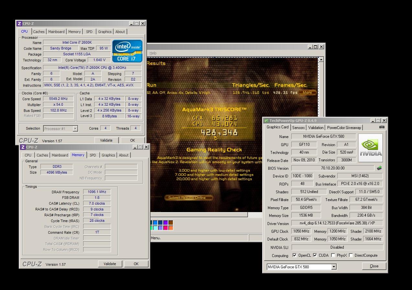Pick the bright blue palette swatch
The height and width of the screenshot is (290, 412).
coord(155,223)
